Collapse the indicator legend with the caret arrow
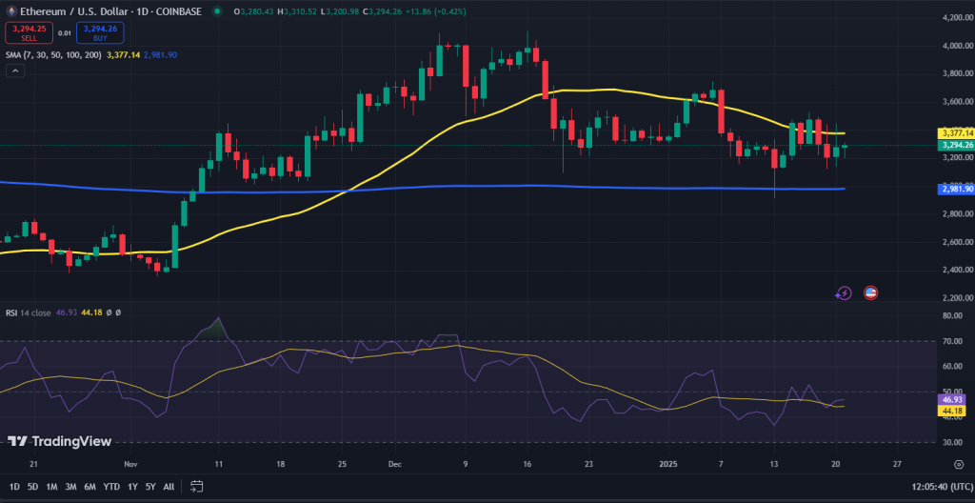 coord(15,70)
